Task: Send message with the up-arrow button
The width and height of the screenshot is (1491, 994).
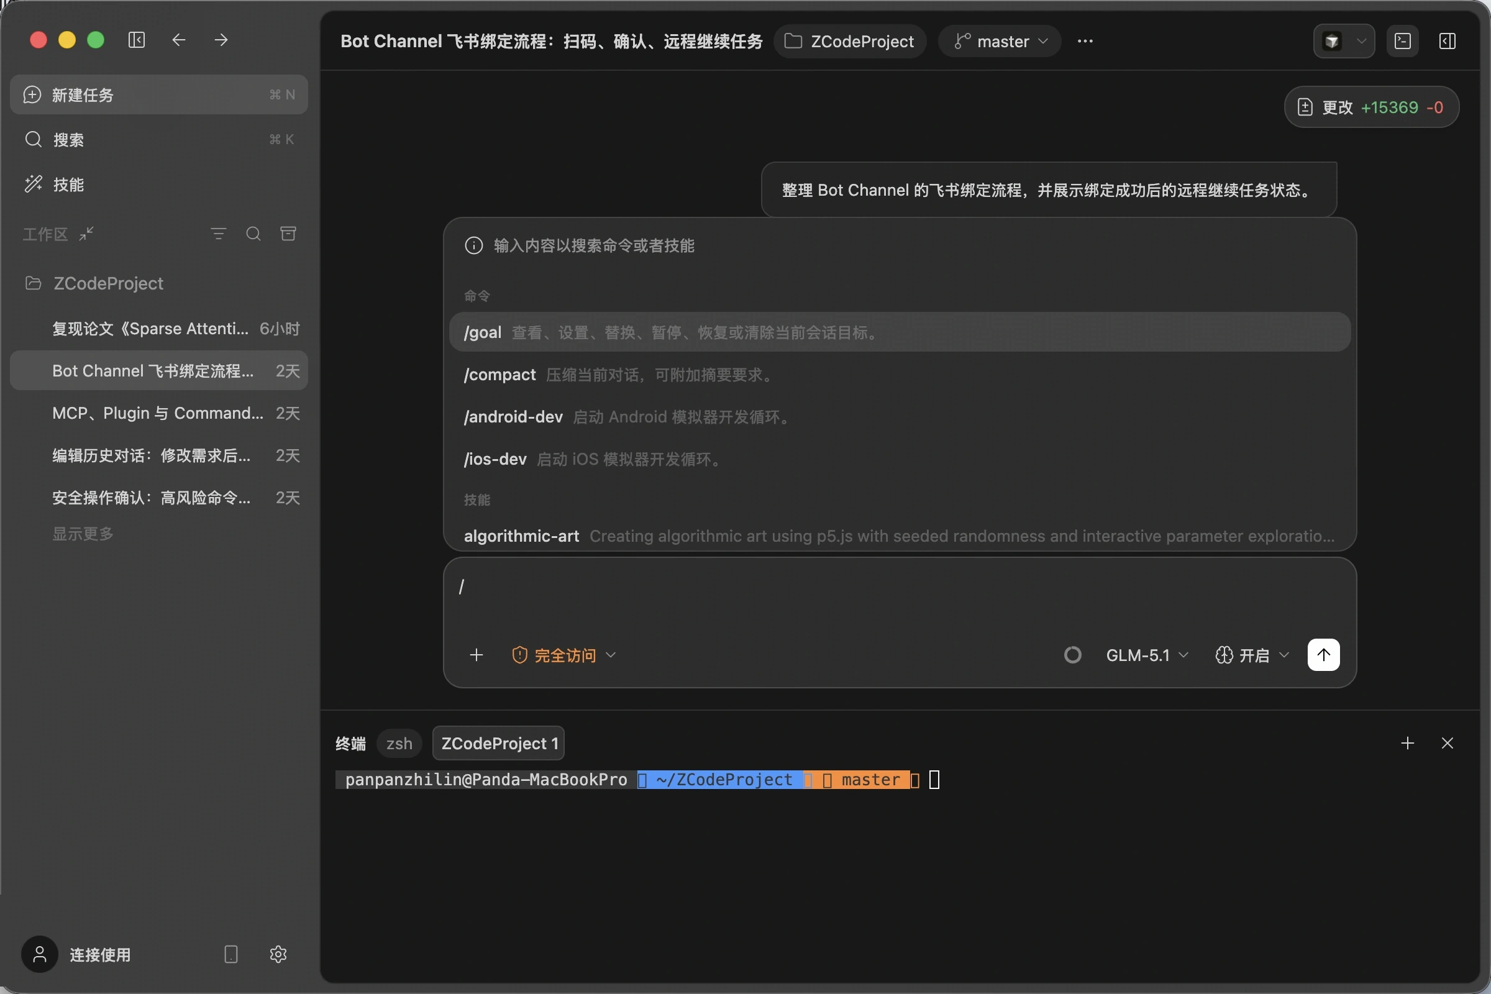Action: coord(1324,655)
